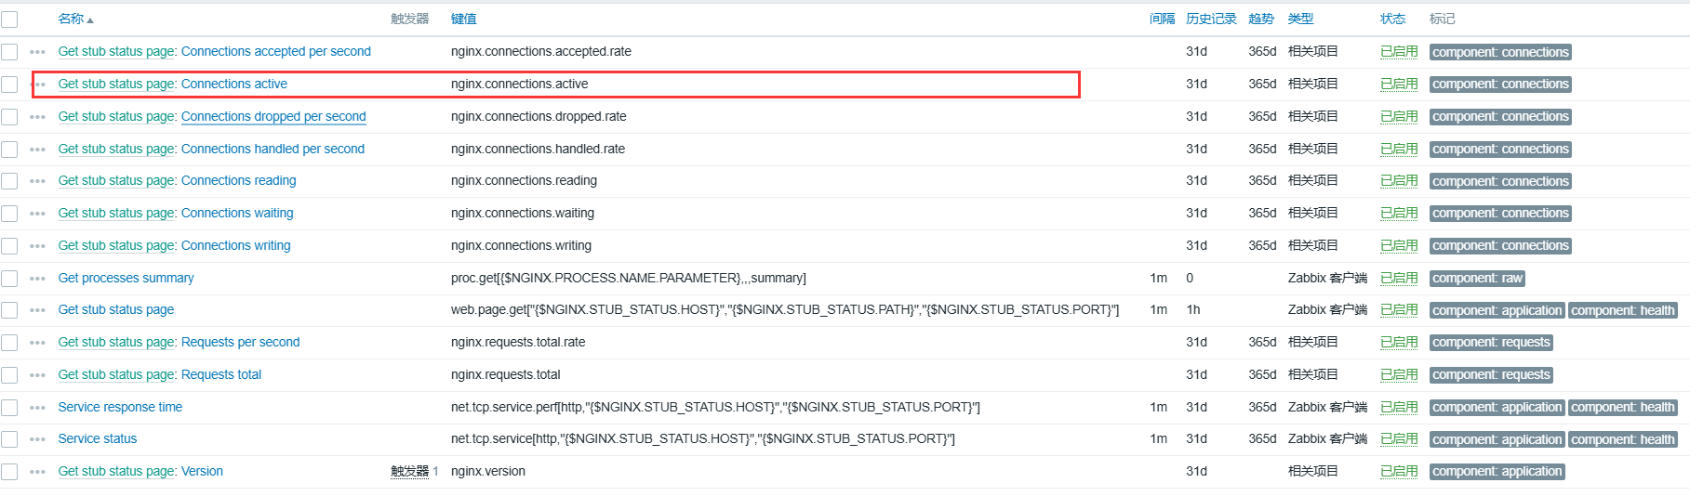Image resolution: width=1690 pixels, height=496 pixels.
Task: Open the three-dot menu for Get processes summary
Action: (37, 279)
